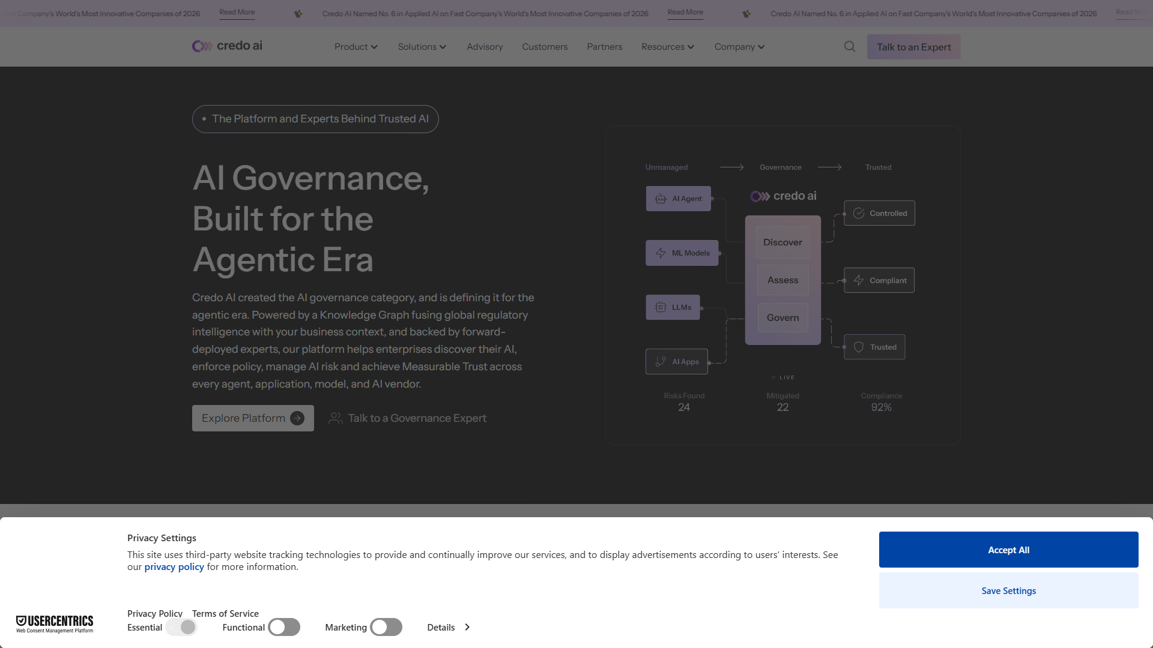Image resolution: width=1153 pixels, height=648 pixels.
Task: Toggle the Essential cookies switch
Action: coord(181,628)
